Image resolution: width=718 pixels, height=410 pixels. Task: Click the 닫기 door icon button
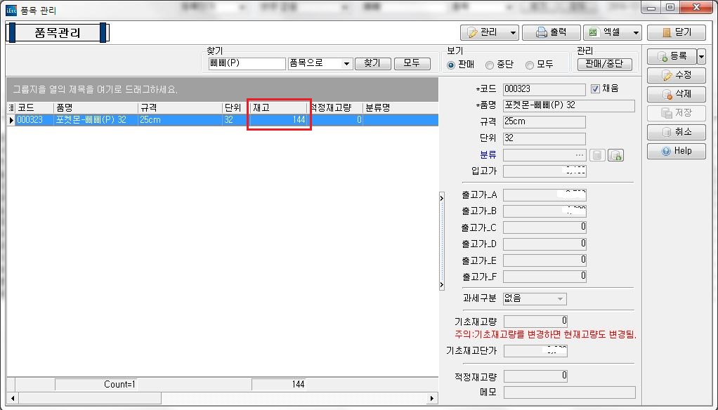tap(676, 32)
